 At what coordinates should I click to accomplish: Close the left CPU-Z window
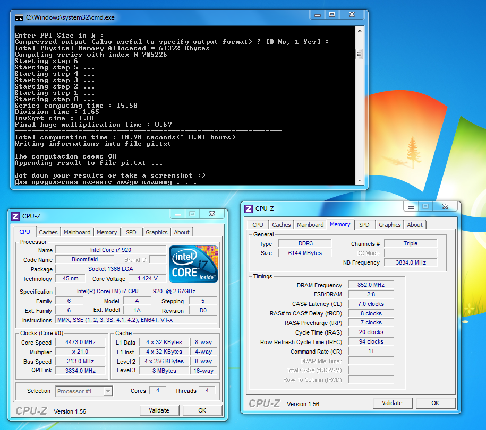click(x=212, y=214)
